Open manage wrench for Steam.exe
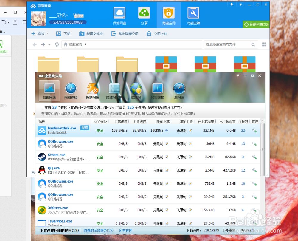Image resolution: width=298 pixels, height=241 pixels. [x=254, y=157]
